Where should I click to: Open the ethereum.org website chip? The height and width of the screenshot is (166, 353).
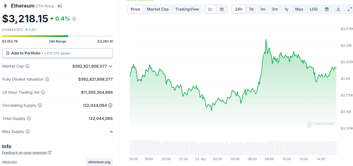(99, 162)
